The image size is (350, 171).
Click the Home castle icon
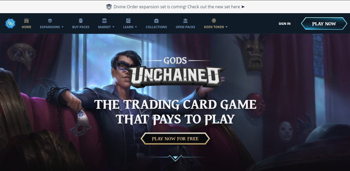coord(26,21)
